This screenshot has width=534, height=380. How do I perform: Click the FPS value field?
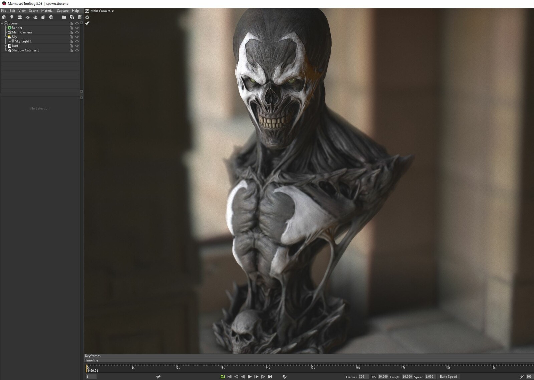coord(383,377)
